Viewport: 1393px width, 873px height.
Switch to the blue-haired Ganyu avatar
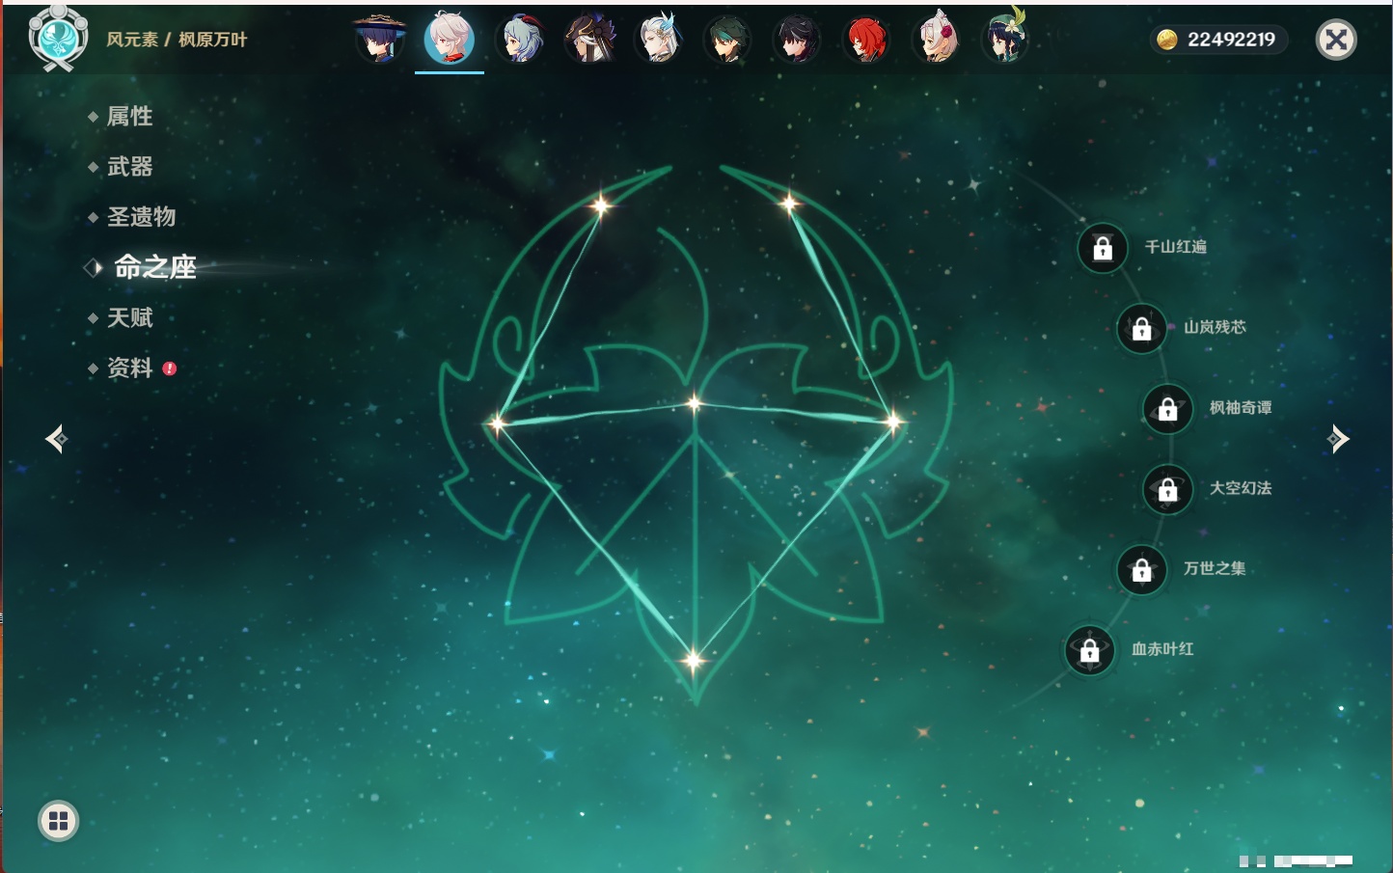tap(520, 40)
